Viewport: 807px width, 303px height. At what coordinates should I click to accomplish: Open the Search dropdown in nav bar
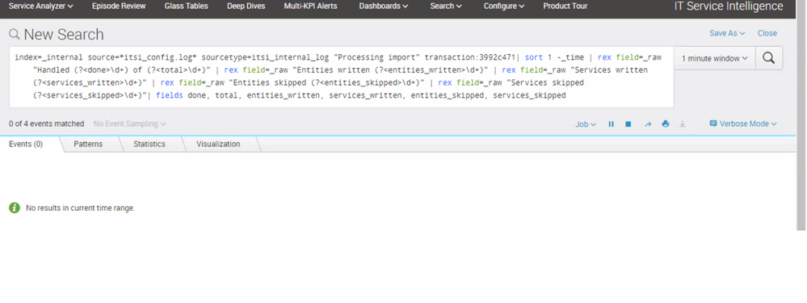(x=446, y=6)
